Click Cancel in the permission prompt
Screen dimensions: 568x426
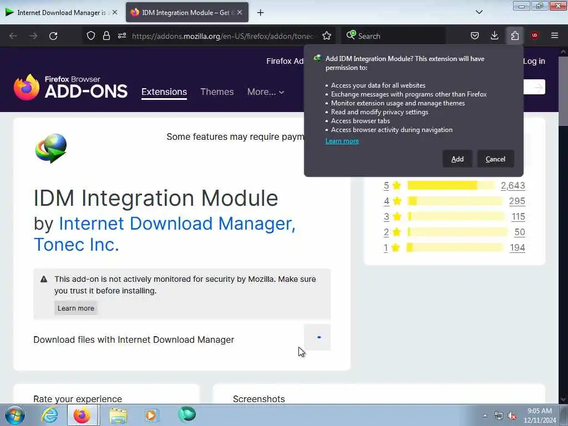click(495, 159)
